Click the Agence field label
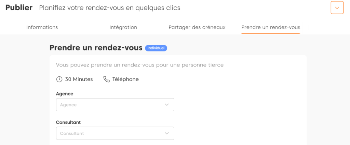This screenshot has height=145, width=350. (65, 93)
